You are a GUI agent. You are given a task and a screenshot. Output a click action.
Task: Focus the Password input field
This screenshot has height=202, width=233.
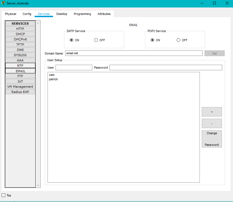166,68
